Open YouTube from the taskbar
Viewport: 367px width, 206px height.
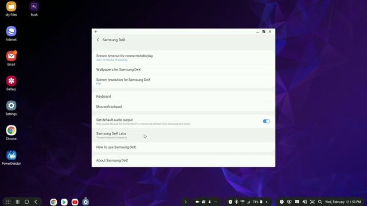[75, 202]
